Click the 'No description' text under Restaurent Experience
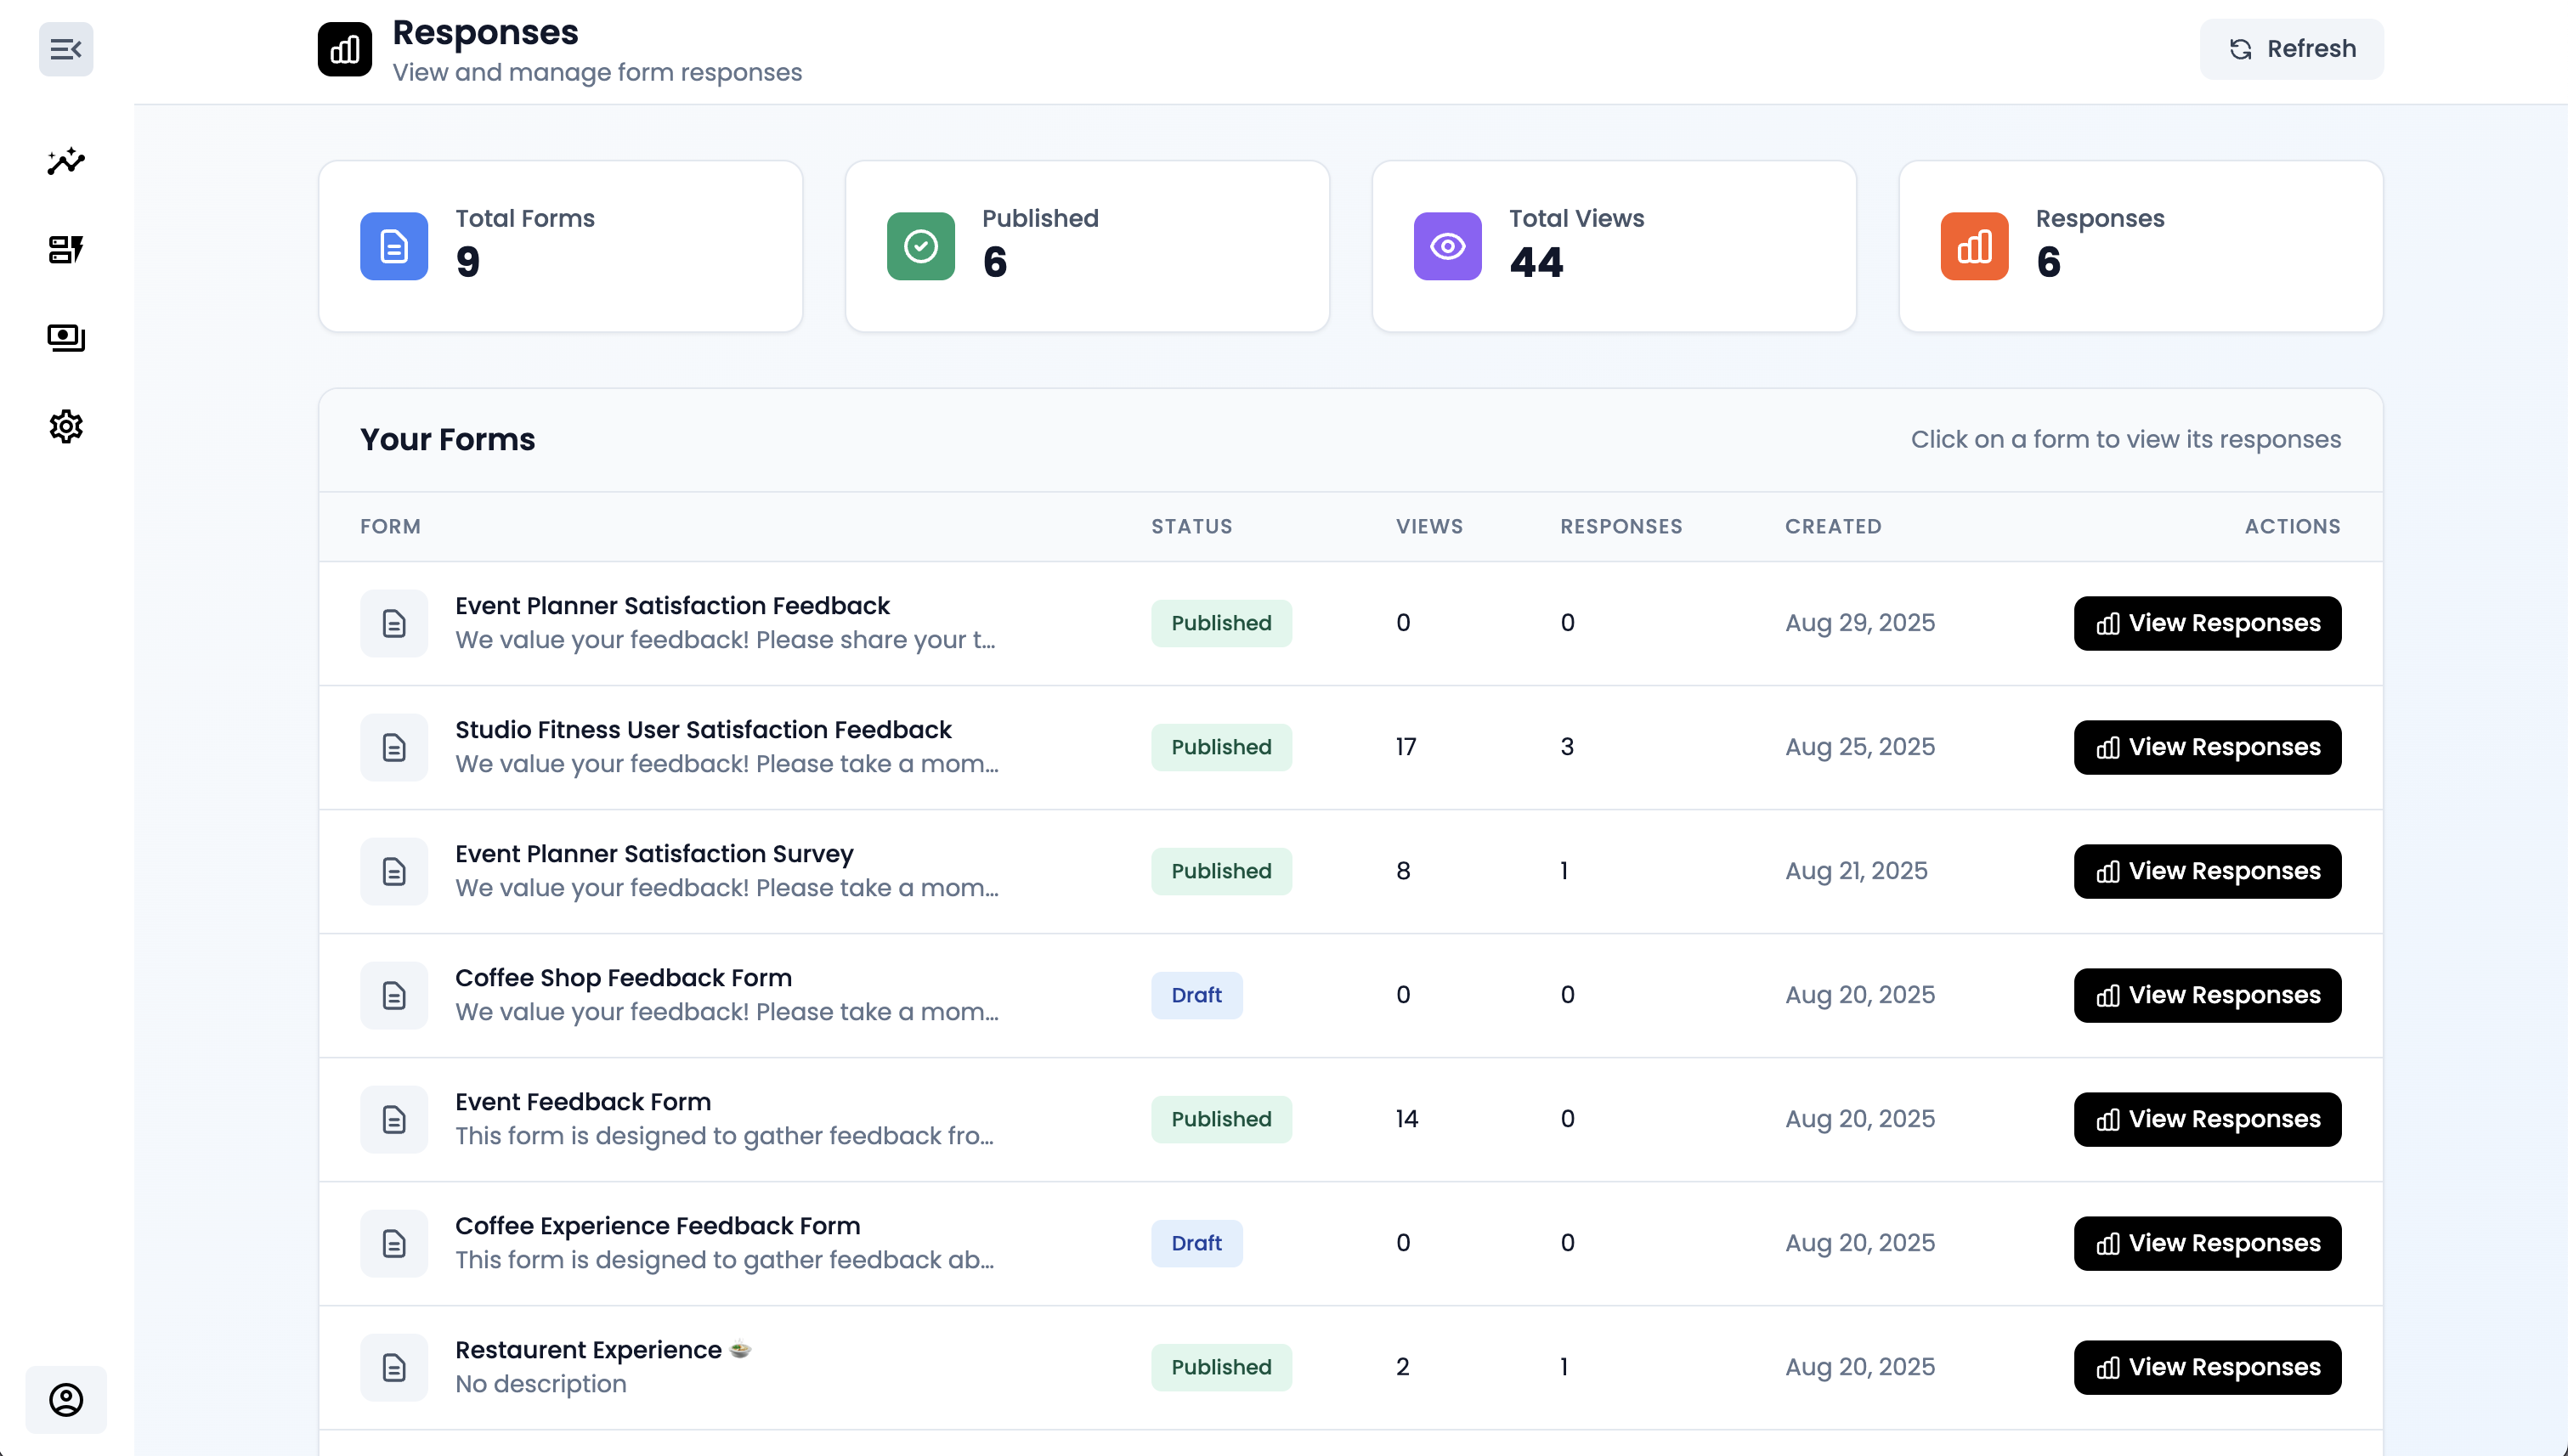The image size is (2568, 1456). [541, 1384]
